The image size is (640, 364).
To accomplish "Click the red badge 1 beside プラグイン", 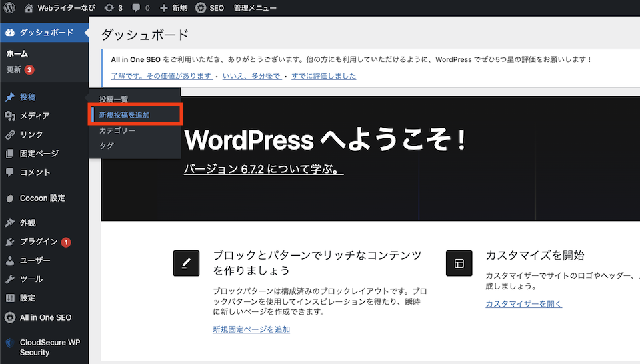I will tap(66, 242).
